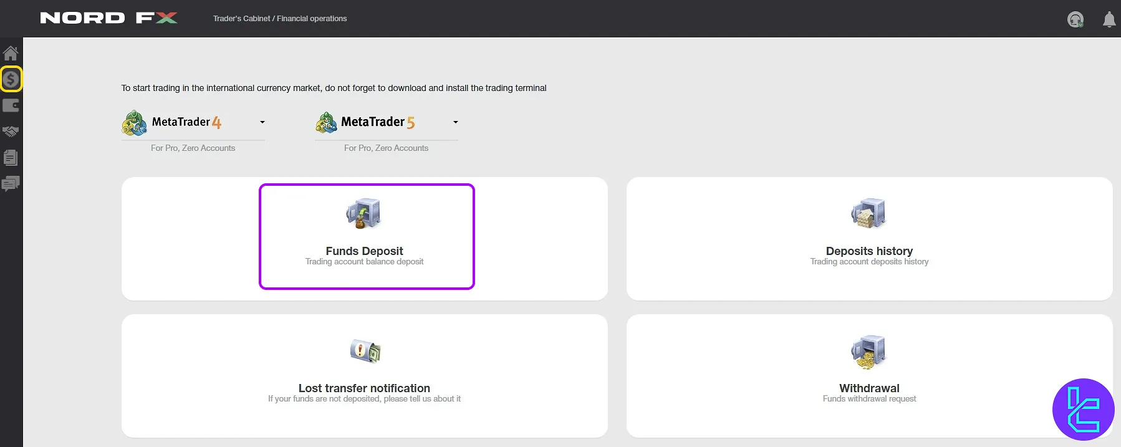Click 'Funds withdrawal request' text
The width and height of the screenshot is (1121, 447).
(x=869, y=399)
